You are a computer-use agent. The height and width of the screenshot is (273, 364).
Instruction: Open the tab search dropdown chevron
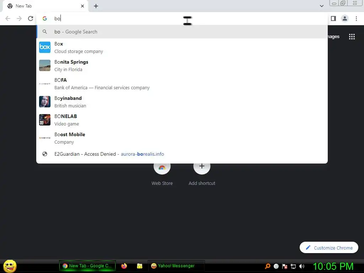(x=322, y=6)
